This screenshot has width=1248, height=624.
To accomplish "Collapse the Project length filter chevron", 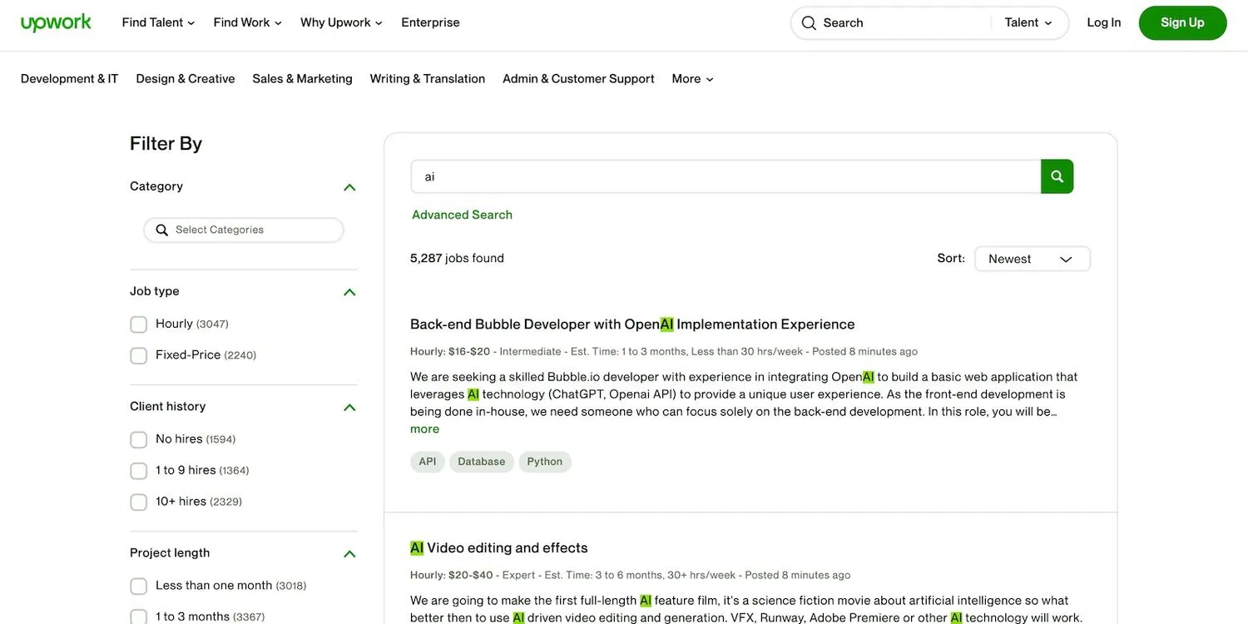I will [349, 554].
